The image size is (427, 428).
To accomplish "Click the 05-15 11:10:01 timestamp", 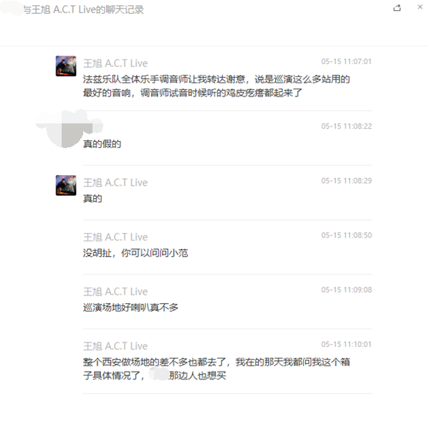I will tap(346, 344).
